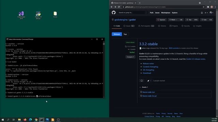Open the 3.3.2-stable release title link
This screenshot has width=218, height=122.
[x=149, y=44]
